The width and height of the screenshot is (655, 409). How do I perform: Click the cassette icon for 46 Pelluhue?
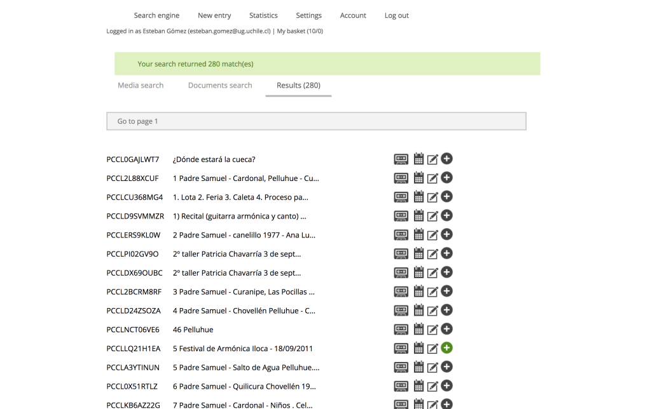(x=401, y=329)
